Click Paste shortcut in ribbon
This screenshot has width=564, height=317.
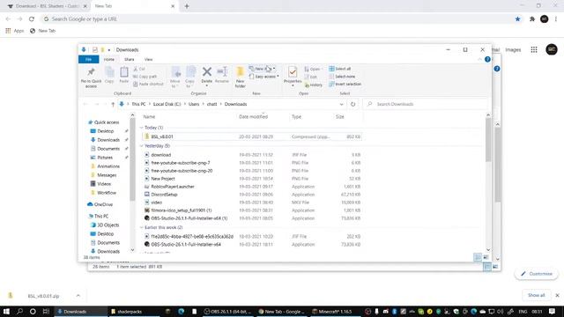click(x=148, y=85)
